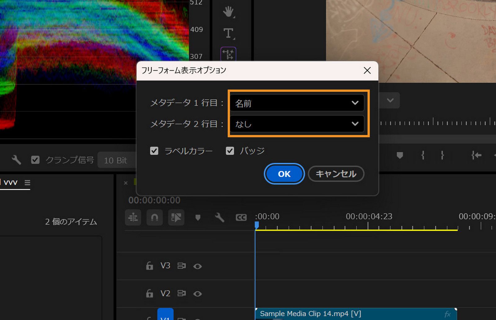Select the Hand tool

point(228,12)
